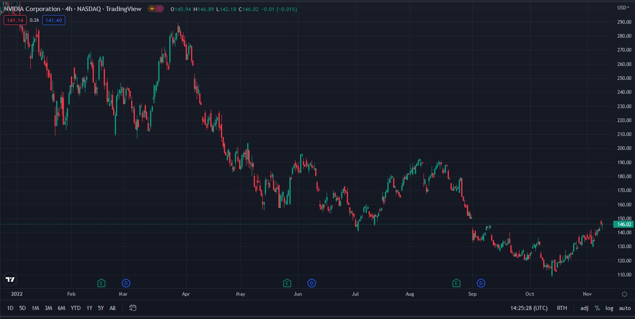Toggle percent scale mode

(x=597, y=308)
